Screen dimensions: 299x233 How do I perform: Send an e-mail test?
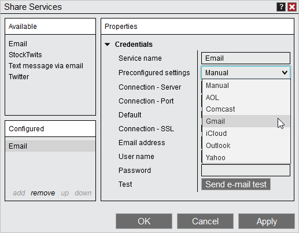(236, 184)
